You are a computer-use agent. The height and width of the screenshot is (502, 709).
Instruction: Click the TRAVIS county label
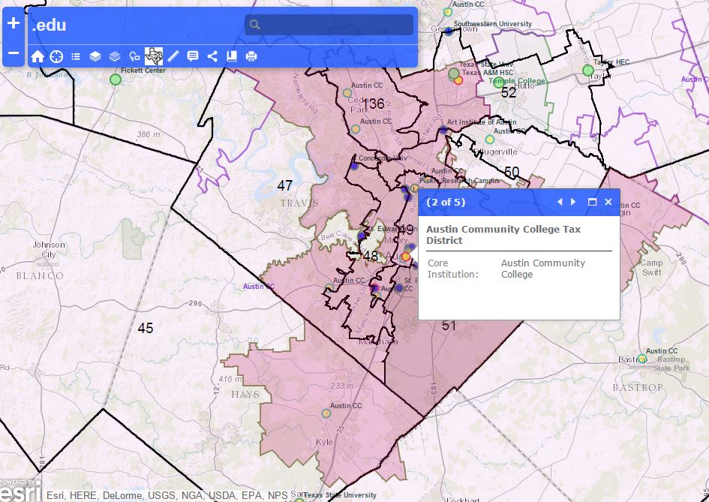pyautogui.click(x=299, y=203)
